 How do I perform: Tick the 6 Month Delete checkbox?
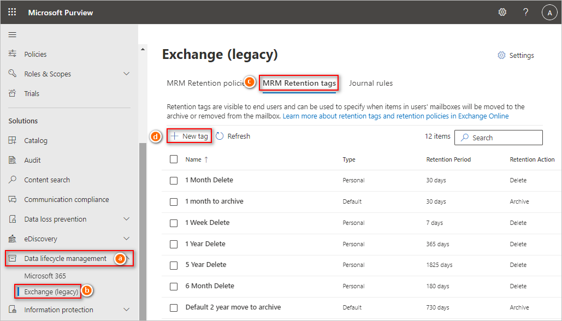pos(174,287)
